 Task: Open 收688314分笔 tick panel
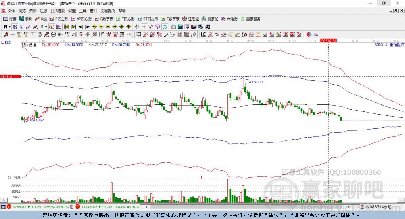point(376,207)
